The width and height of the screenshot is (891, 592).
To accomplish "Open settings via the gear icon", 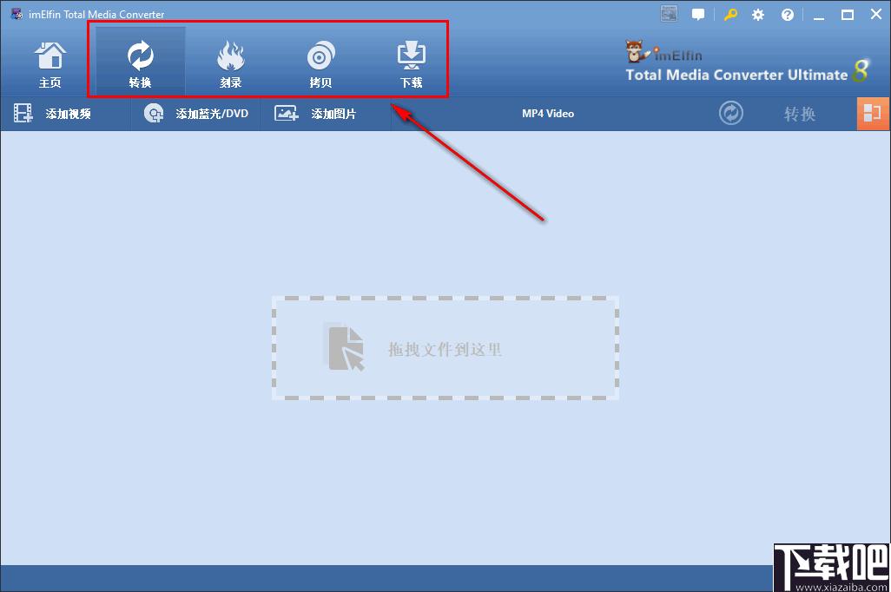I will 758,15.
